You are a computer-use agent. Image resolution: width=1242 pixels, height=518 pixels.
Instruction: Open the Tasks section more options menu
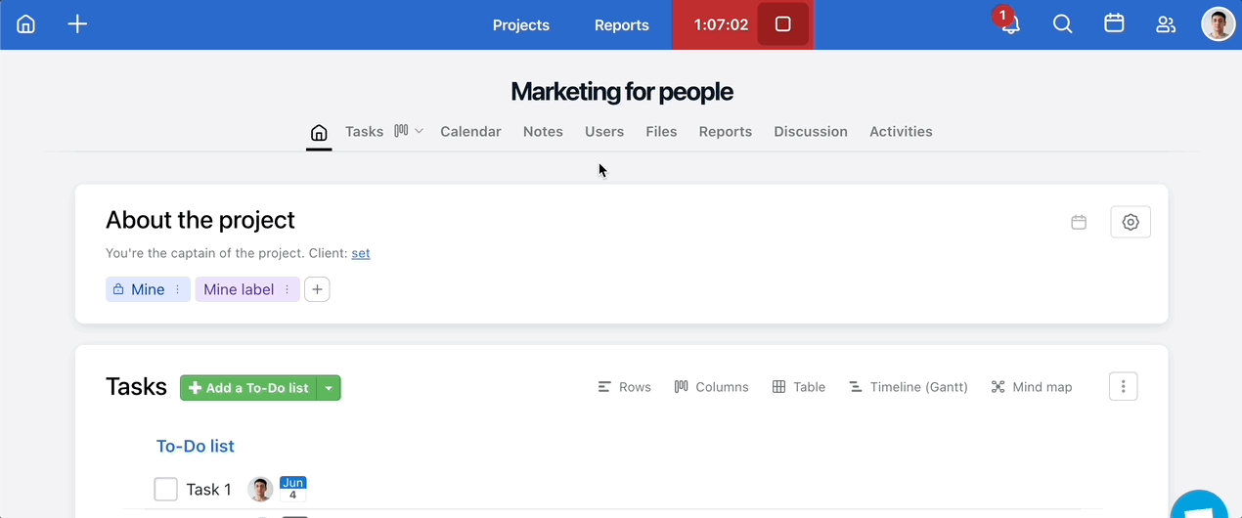[1124, 386]
